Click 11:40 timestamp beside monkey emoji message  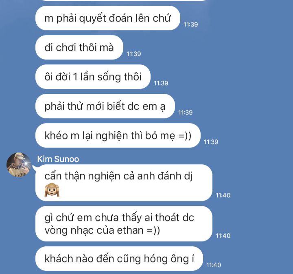(223, 195)
